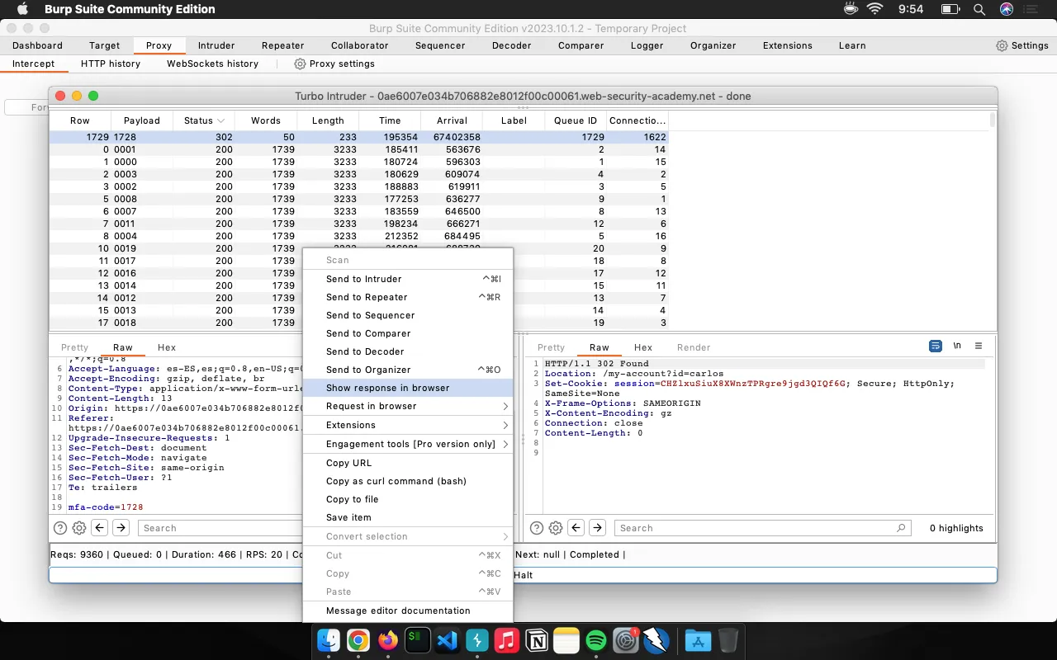The width and height of the screenshot is (1057, 660).
Task: Select Show response in browser
Action: point(387,388)
